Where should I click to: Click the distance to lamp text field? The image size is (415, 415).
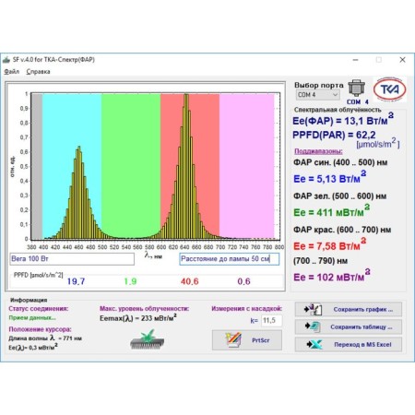point(230,259)
